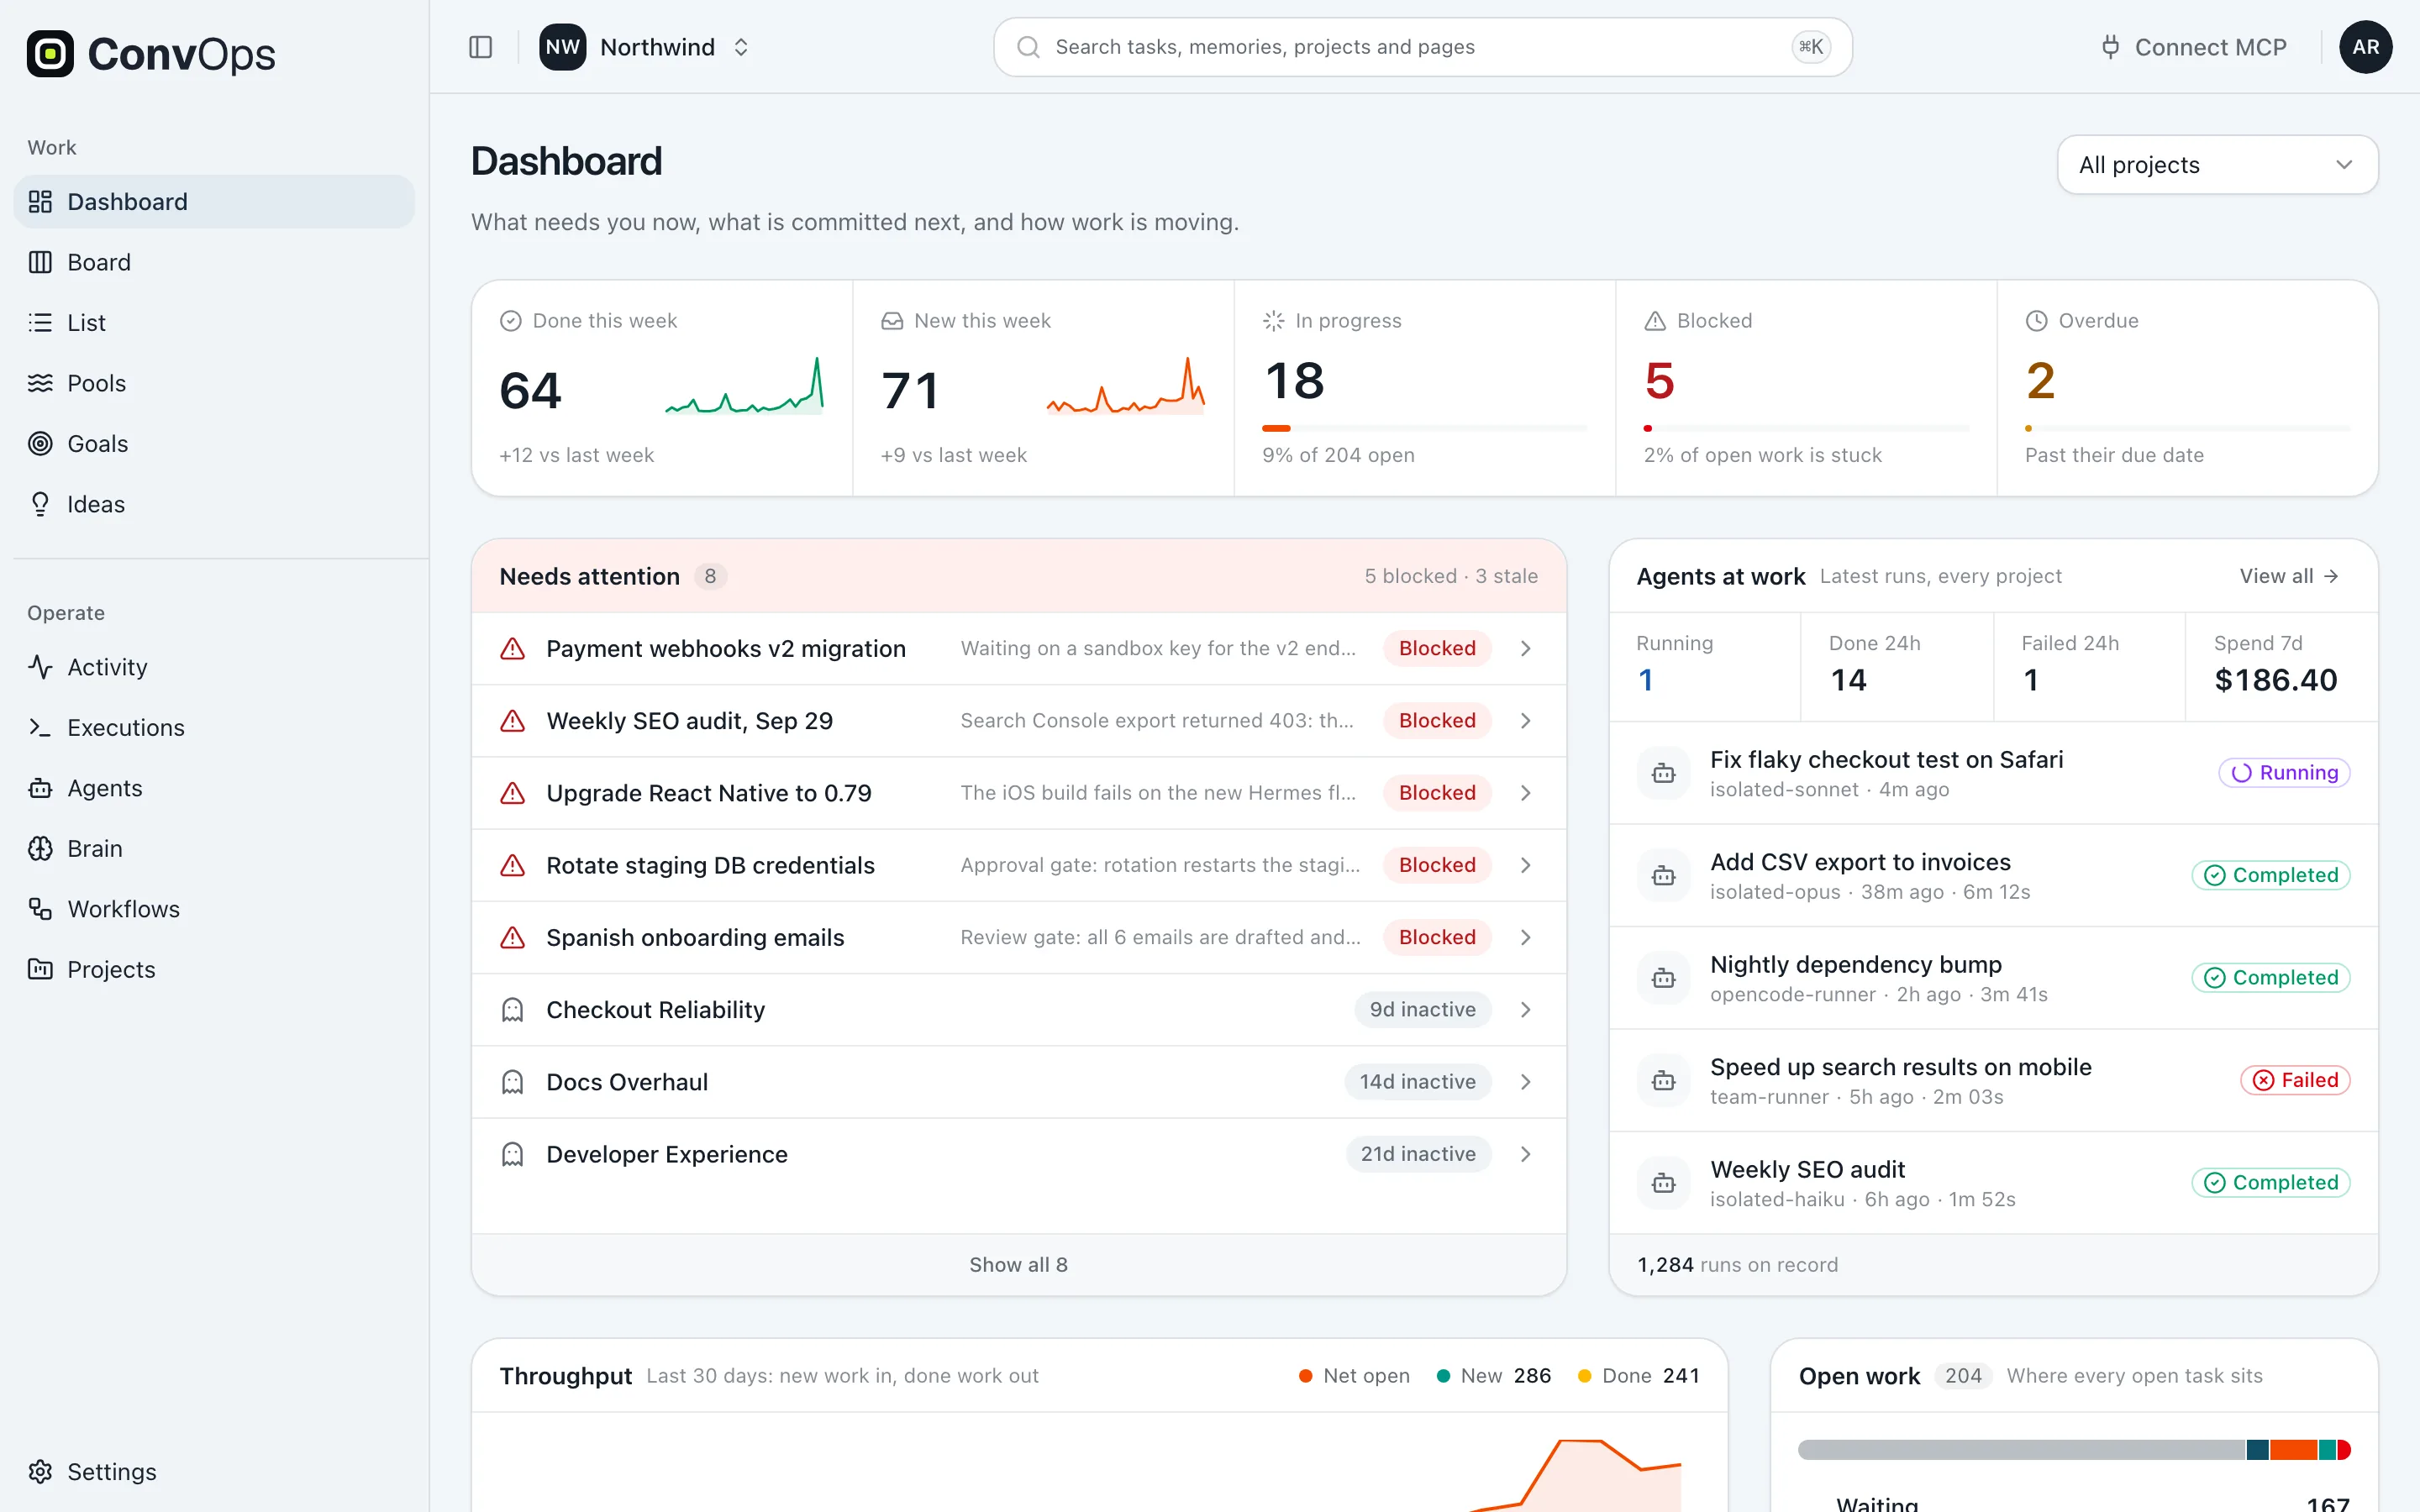Image resolution: width=2420 pixels, height=1512 pixels.
Task: Select Dashboard in the sidebar
Action: tap(214, 202)
